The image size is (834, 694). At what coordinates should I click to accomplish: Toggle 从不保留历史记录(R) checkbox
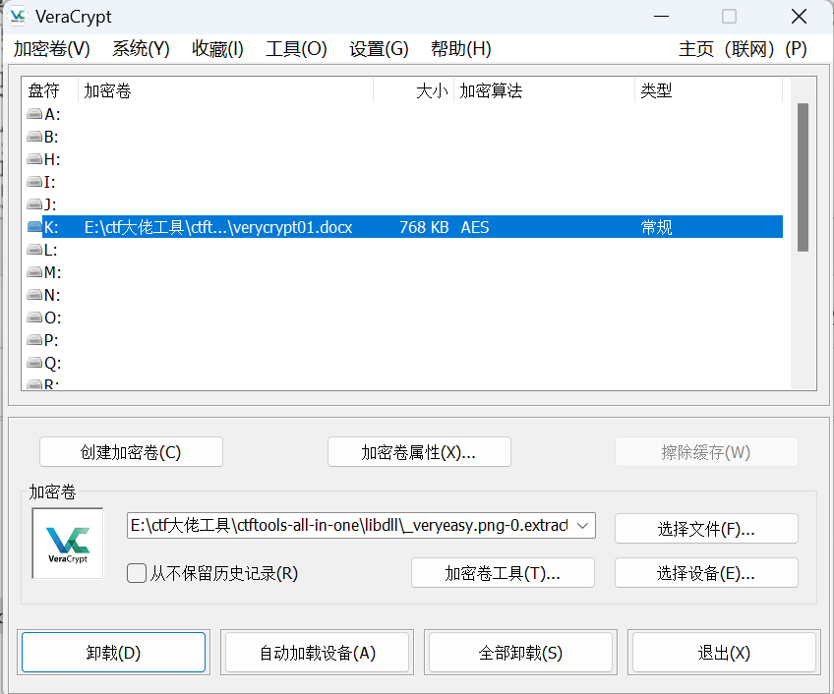coord(137,573)
